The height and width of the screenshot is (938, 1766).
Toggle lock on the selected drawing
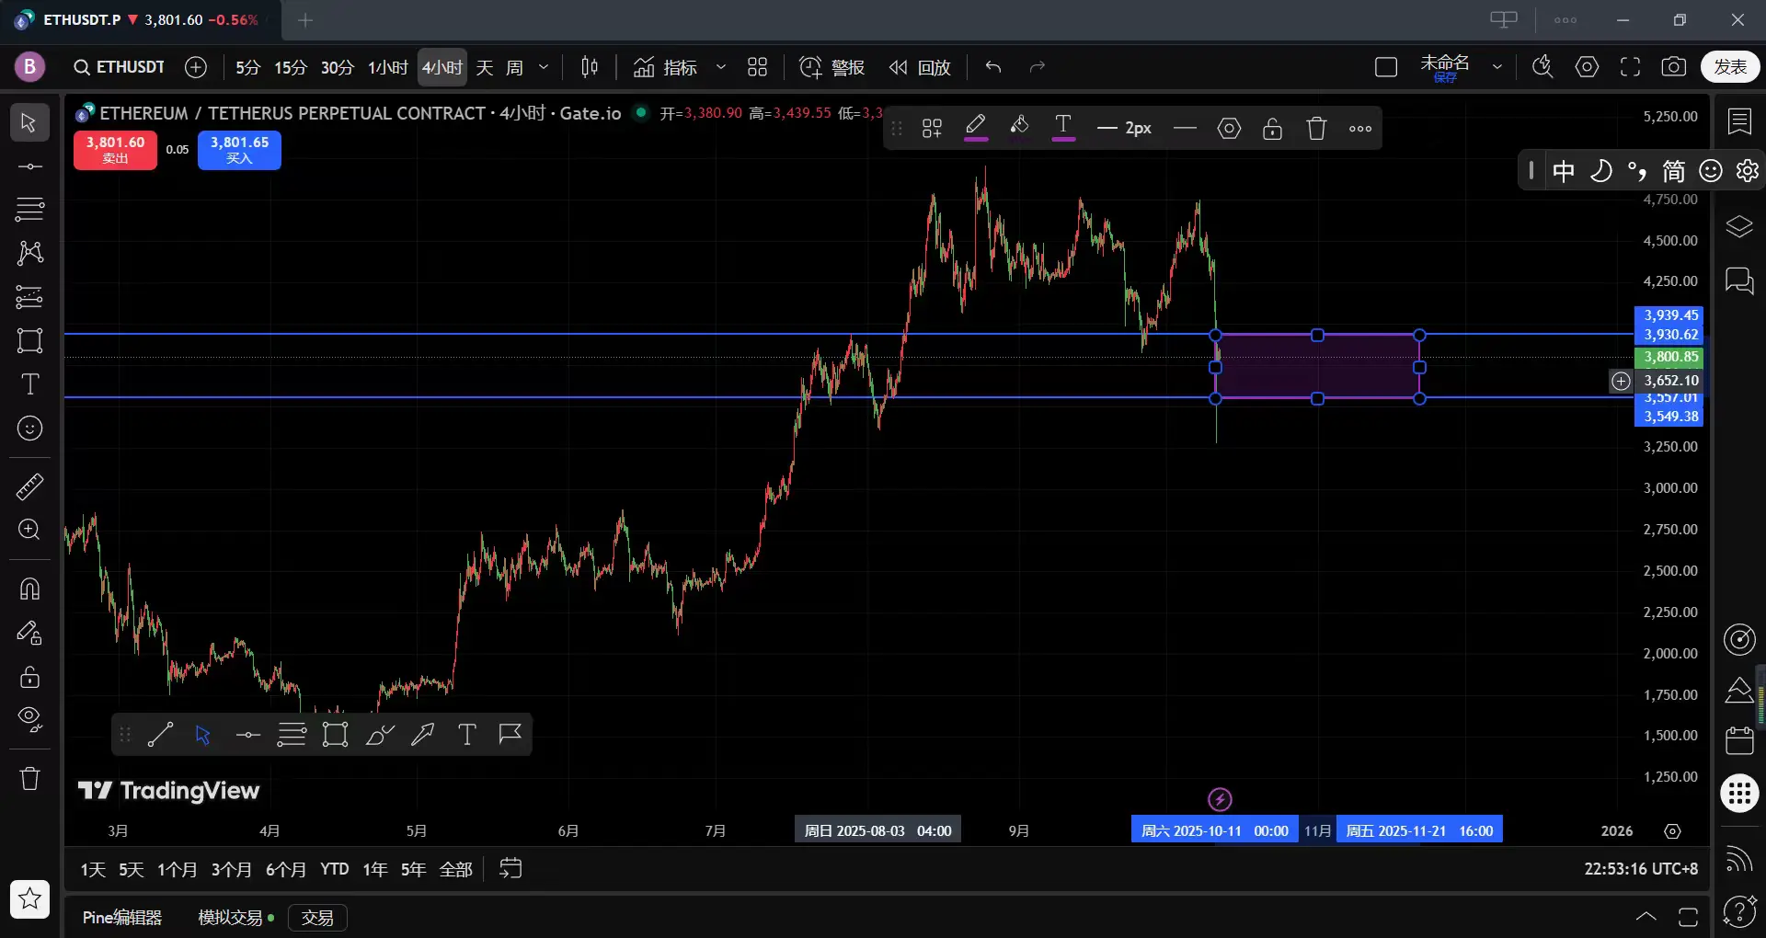pyautogui.click(x=1272, y=128)
